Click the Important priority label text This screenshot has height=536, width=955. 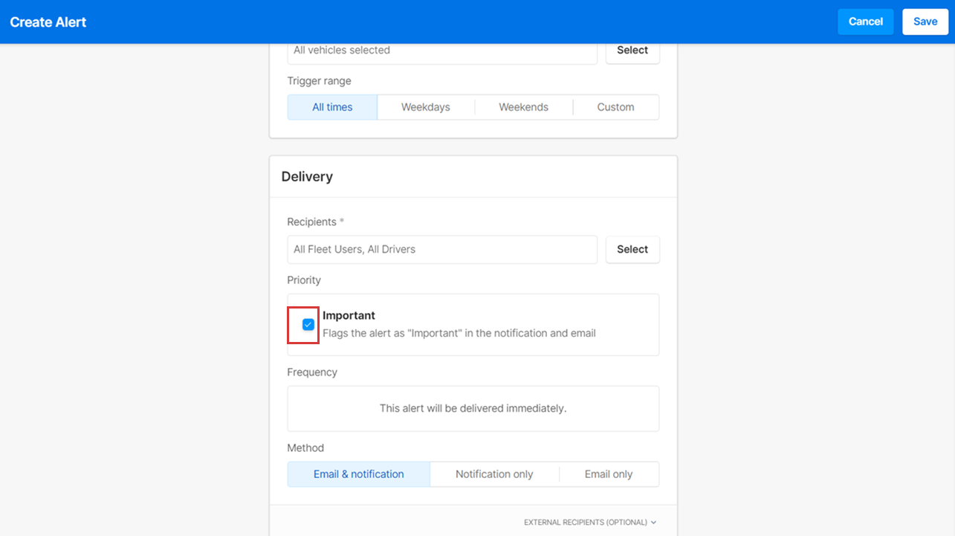(349, 315)
